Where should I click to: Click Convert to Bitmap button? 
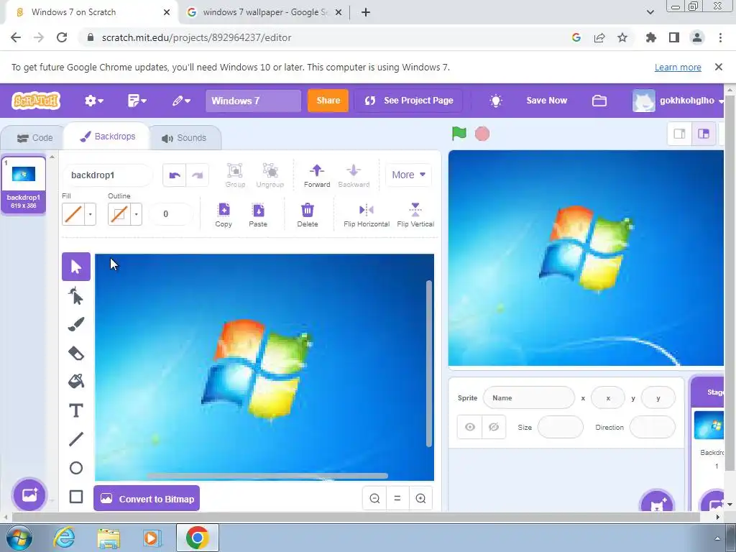(x=147, y=499)
